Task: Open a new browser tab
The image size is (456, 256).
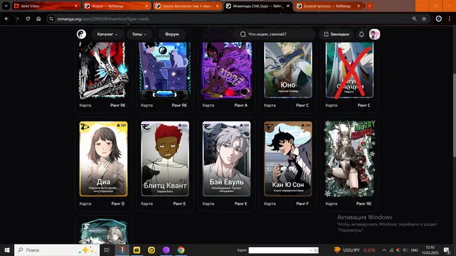Action: [369, 6]
